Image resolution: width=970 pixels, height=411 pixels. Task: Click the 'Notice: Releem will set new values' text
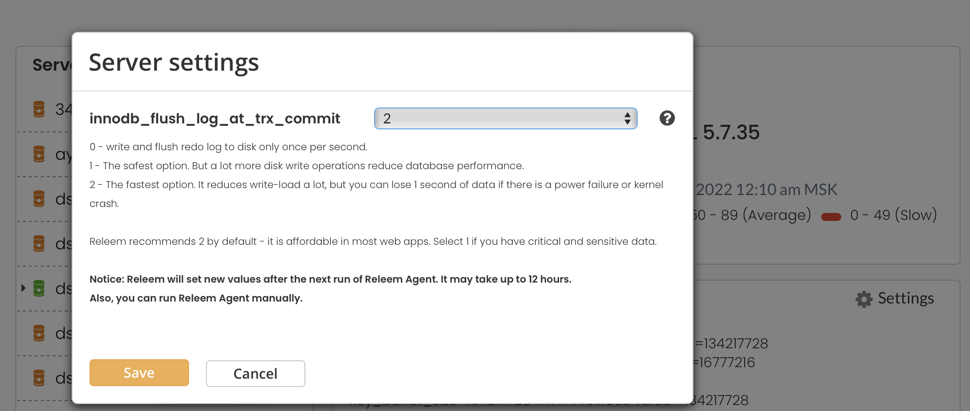(x=330, y=279)
